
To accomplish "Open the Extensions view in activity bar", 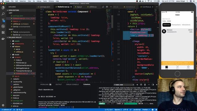I will click(3, 32).
